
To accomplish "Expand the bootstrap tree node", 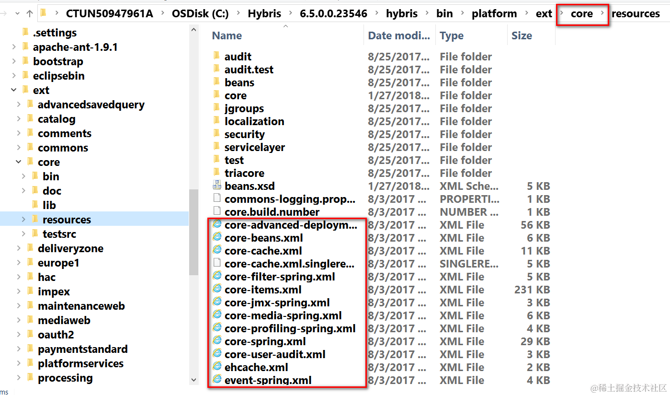I will 13,61.
